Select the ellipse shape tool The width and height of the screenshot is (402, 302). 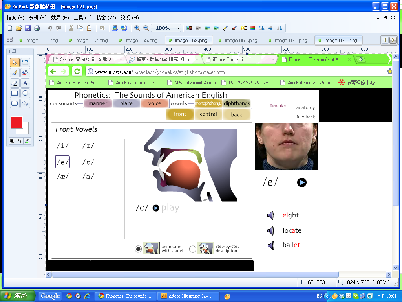(x=25, y=93)
